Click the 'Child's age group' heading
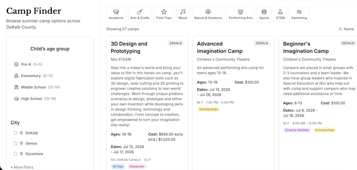The height and width of the screenshot is (170, 357). 50,49
